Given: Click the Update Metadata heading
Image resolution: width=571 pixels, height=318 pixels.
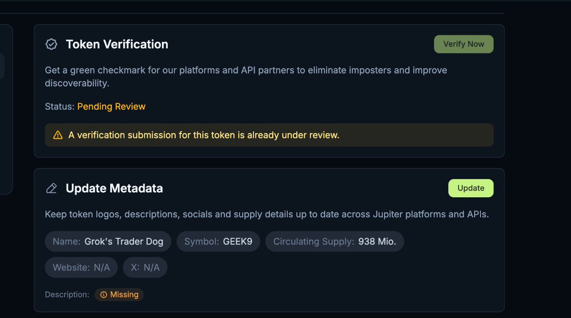Looking at the screenshot, I should pyautogui.click(x=114, y=188).
